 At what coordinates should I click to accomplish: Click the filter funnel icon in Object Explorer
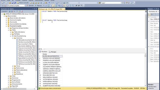pos(17,11)
